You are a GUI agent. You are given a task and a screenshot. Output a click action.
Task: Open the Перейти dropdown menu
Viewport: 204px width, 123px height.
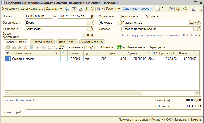[113, 9]
